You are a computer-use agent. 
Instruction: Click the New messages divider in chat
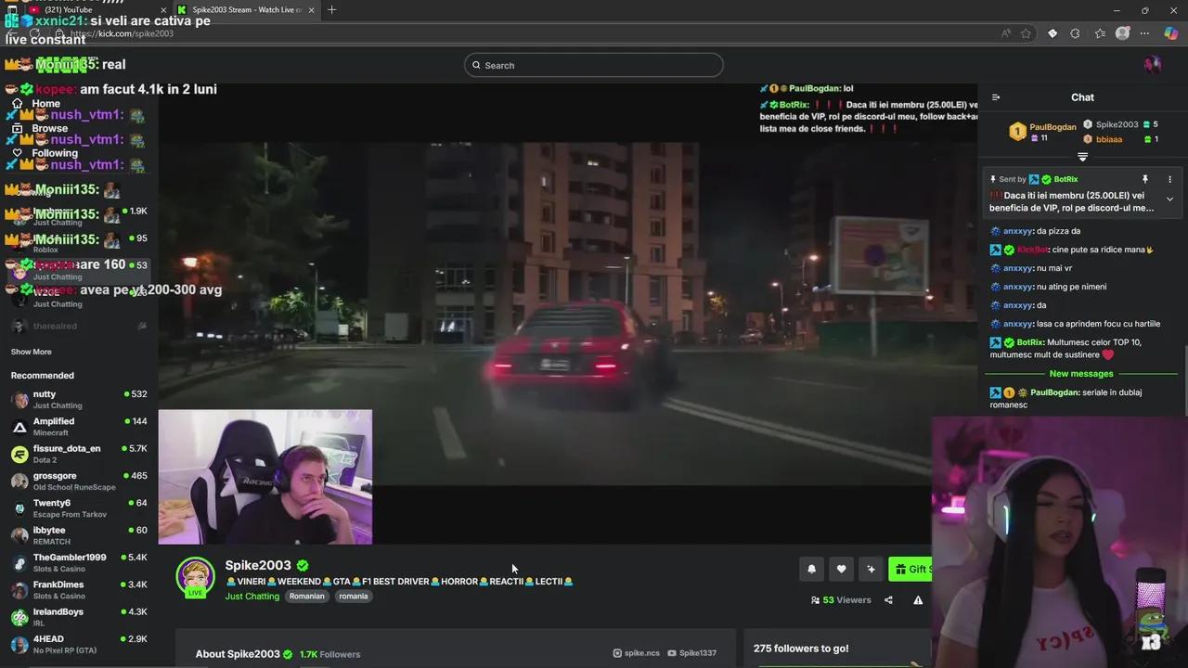coord(1081,374)
